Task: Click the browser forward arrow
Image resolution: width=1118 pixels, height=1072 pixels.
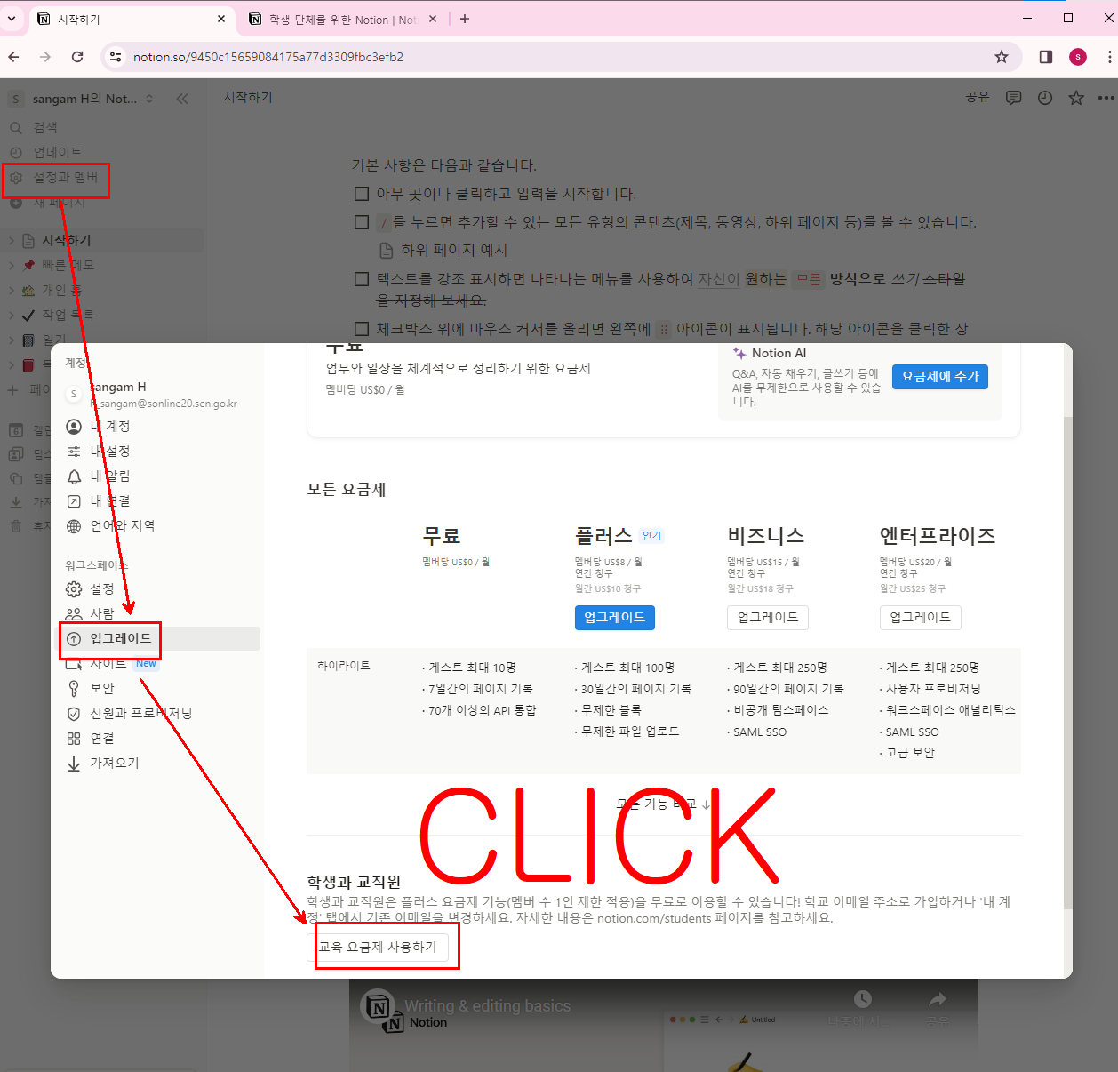Action: click(45, 57)
